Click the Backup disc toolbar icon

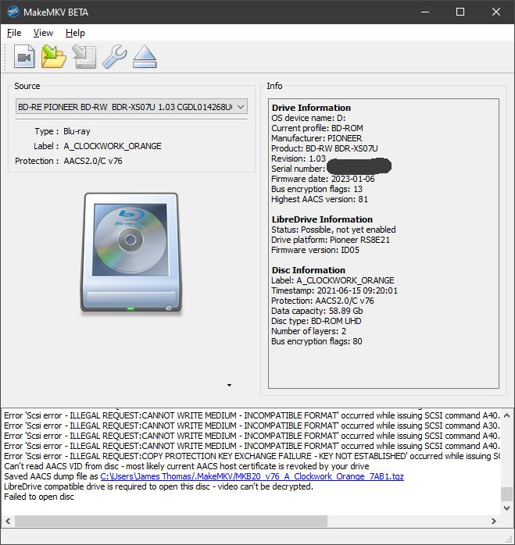[84, 57]
